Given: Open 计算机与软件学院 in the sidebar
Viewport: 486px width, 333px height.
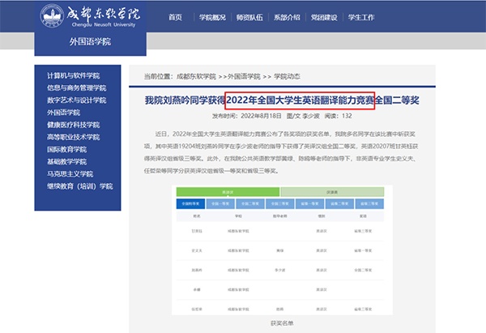Looking at the screenshot, I should coord(74,75).
